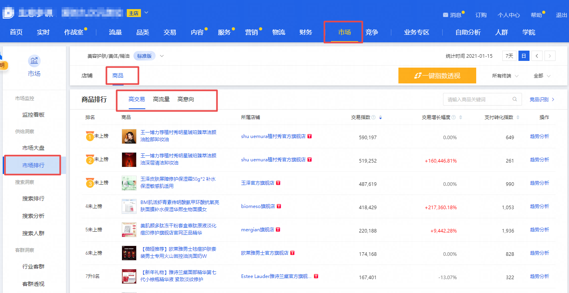Viewport: 569px width, 293px height.
Task: Open 搜索分析 in sidebar
Action: [x=34, y=216]
